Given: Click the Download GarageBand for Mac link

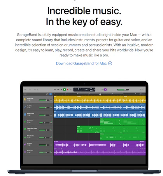Looking at the screenshot, I should [x=84, y=63].
